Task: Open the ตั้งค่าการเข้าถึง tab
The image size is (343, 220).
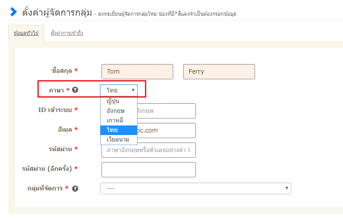Action: (x=67, y=33)
